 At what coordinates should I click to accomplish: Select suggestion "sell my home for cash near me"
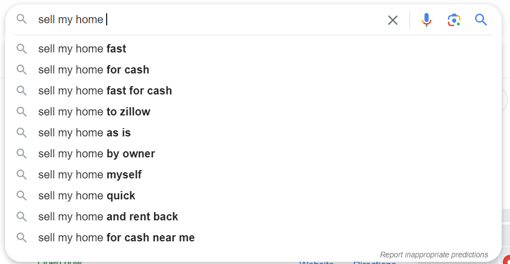click(253, 237)
